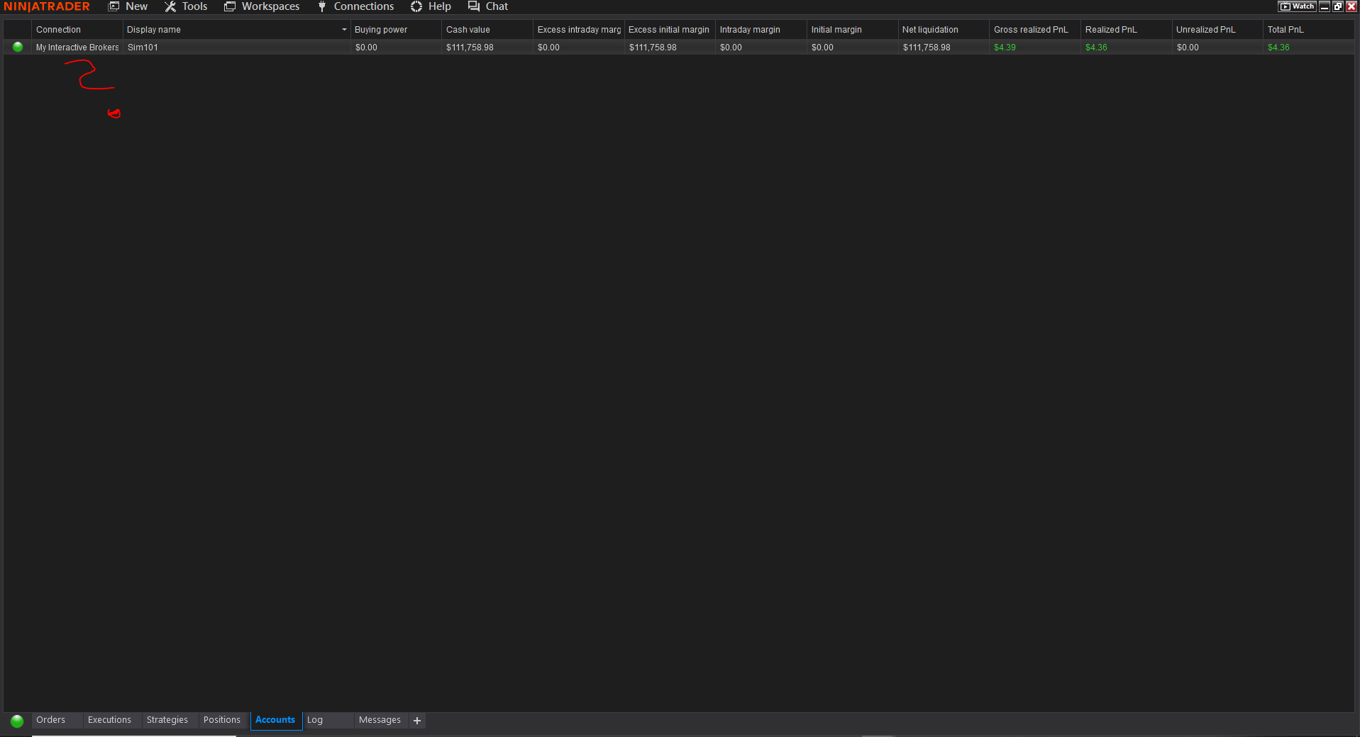
Task: Click Net liquidation $111,758.98 value
Action: click(927, 48)
